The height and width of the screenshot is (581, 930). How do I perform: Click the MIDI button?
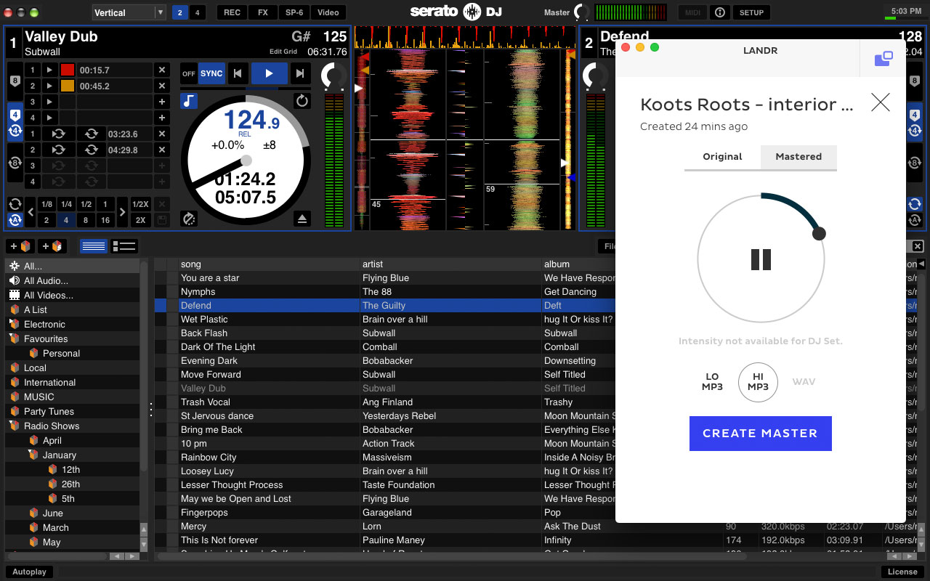pyautogui.click(x=692, y=12)
